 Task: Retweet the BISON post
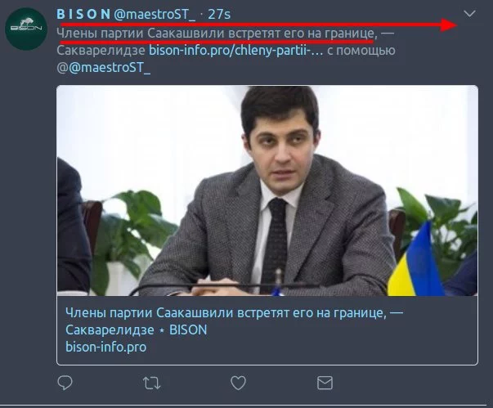click(x=151, y=383)
